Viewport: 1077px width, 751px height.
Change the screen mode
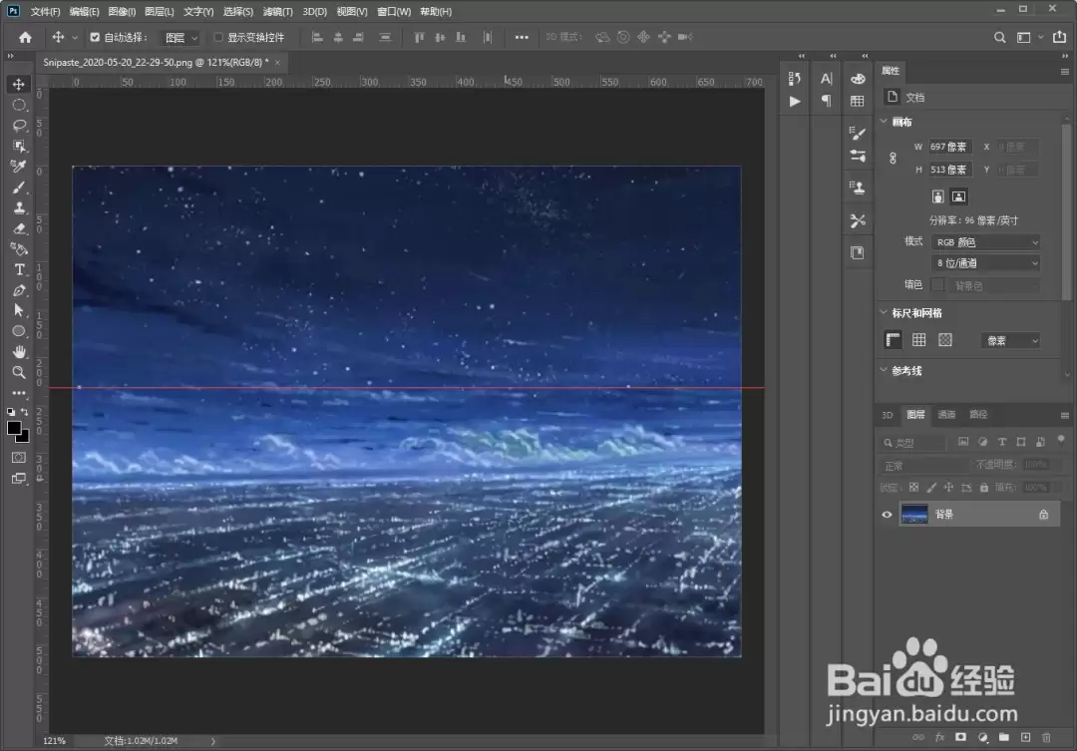pyautogui.click(x=19, y=478)
